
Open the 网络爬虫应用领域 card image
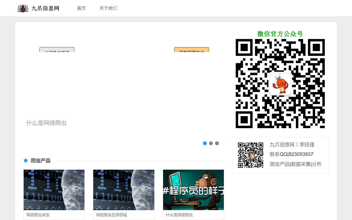click(x=124, y=190)
